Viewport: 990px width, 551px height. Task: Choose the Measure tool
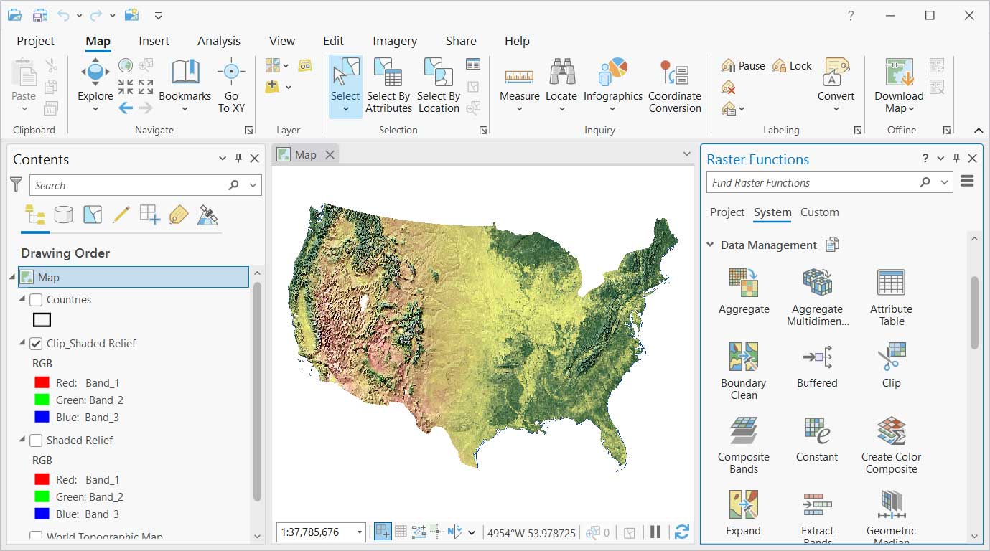(519, 86)
